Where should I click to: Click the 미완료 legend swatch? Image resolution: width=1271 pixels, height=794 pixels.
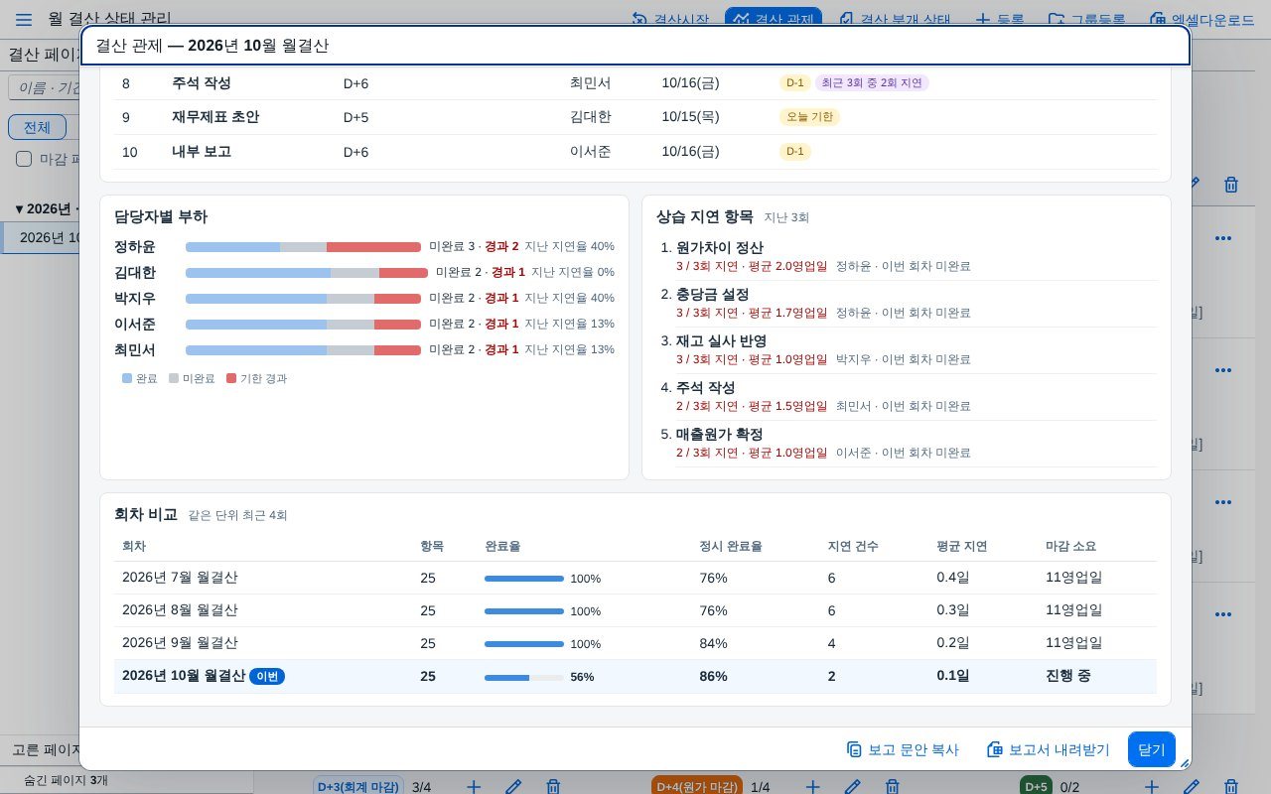point(174,378)
